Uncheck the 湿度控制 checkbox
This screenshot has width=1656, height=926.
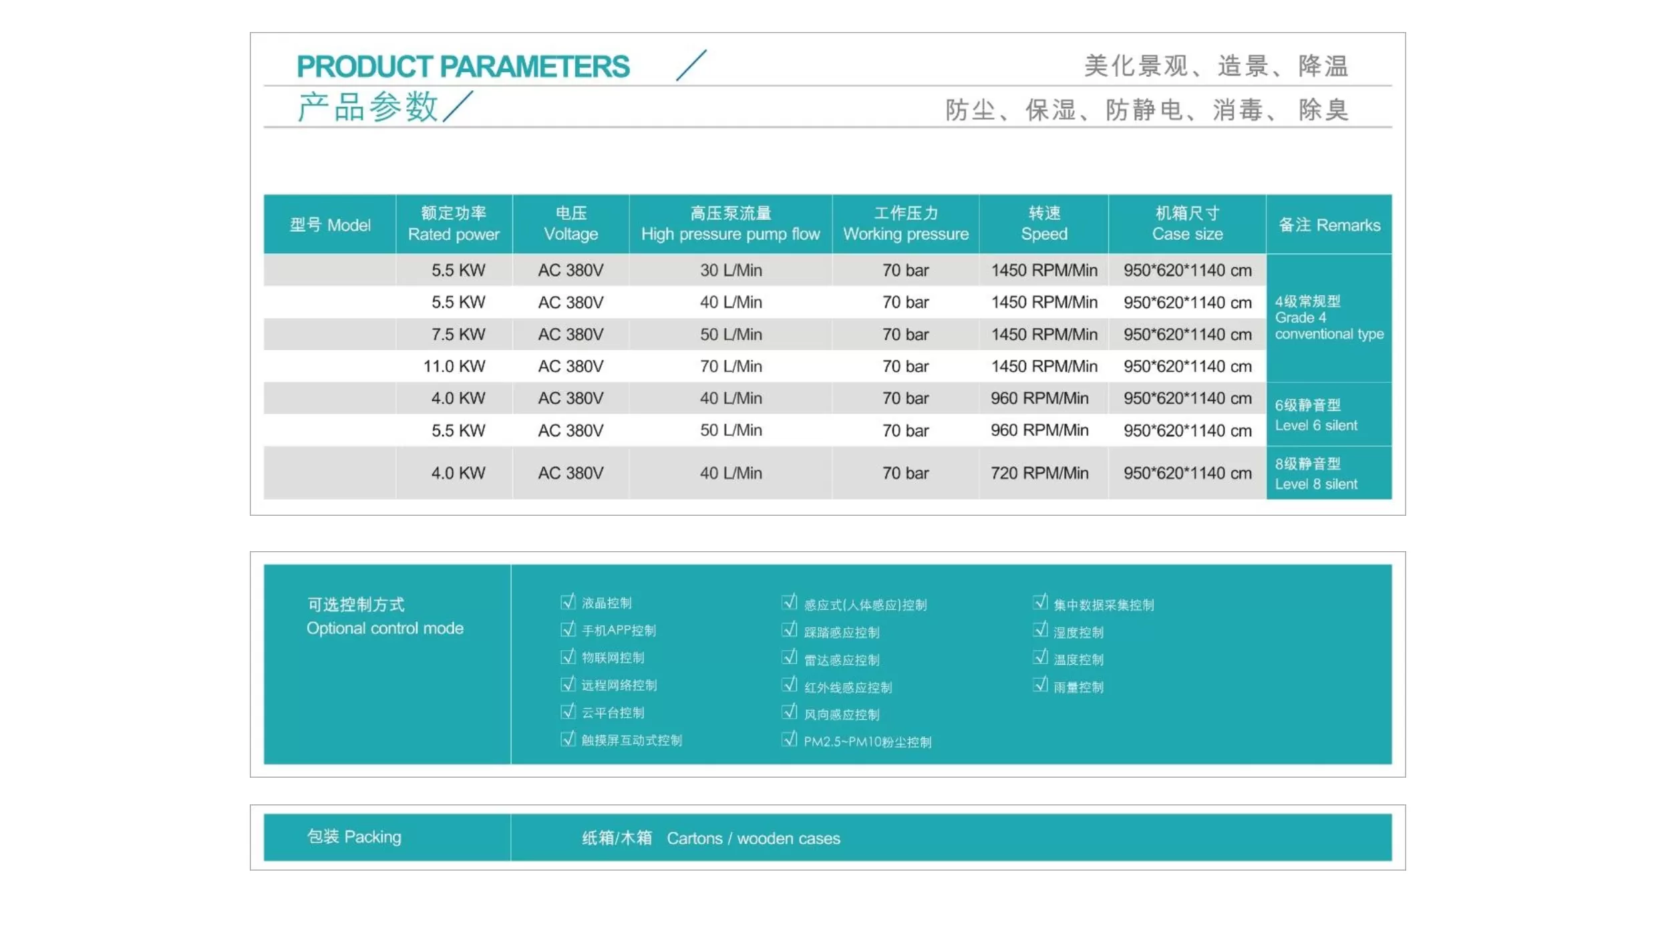pos(1039,631)
